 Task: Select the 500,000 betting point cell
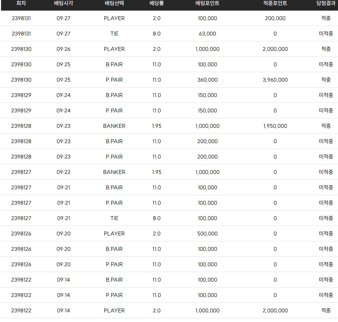[207, 234]
